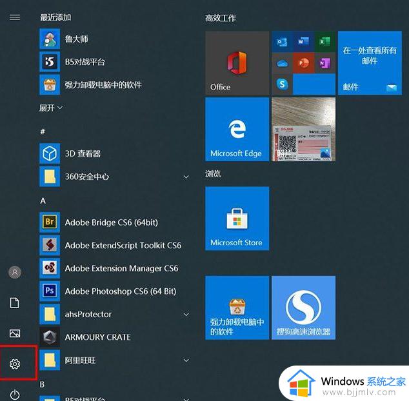Screen dimensions: 409x401
Task: Select 3D 查看器 text entry
Action: tap(83, 153)
